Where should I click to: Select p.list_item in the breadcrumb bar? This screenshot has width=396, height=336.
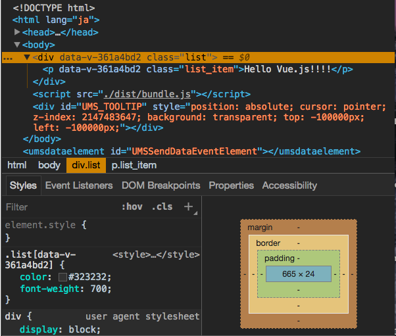point(134,165)
